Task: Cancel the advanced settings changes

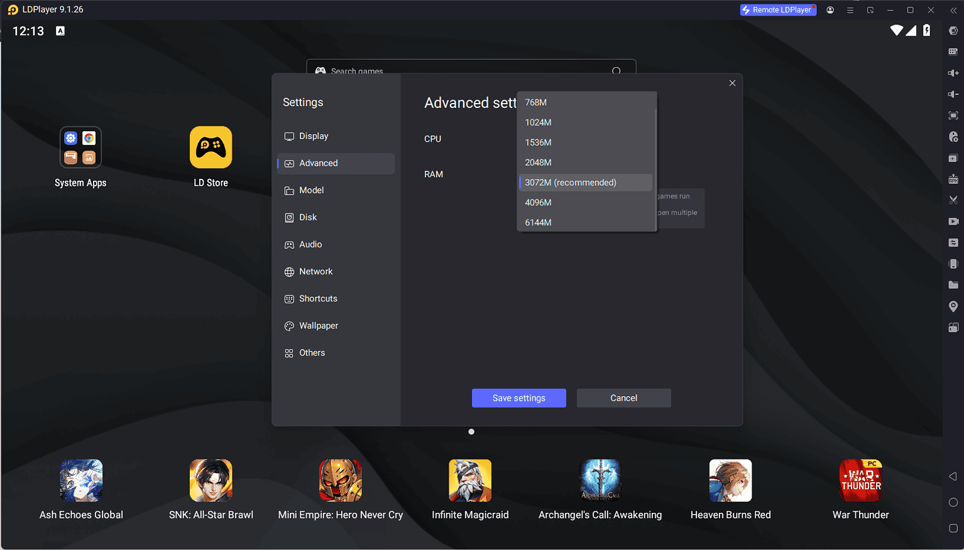Action: 623,398
